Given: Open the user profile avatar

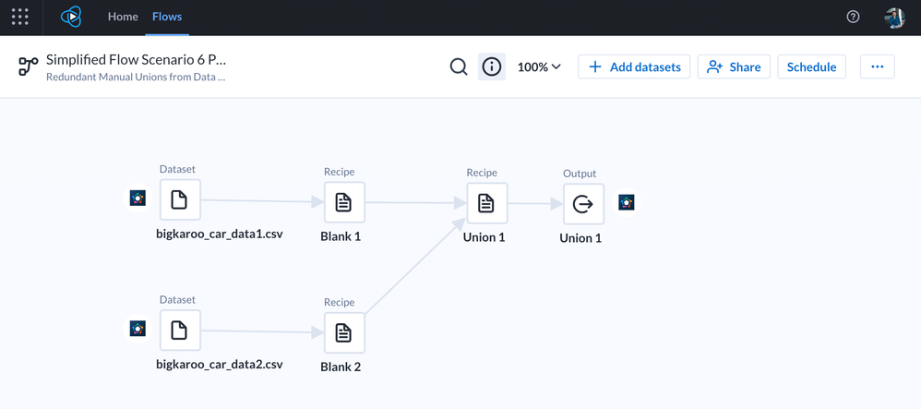Looking at the screenshot, I should coord(893,17).
